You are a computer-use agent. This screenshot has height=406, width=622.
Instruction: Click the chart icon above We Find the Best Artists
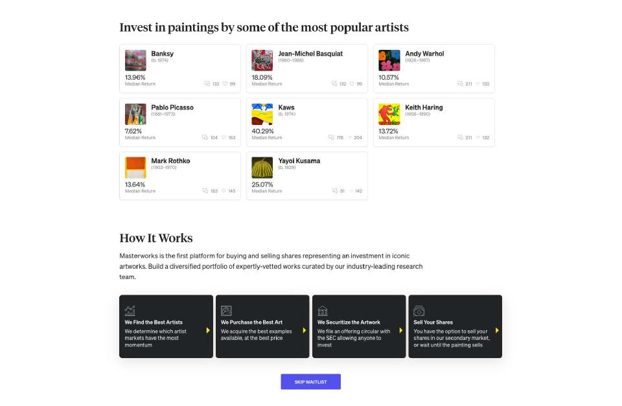130,311
